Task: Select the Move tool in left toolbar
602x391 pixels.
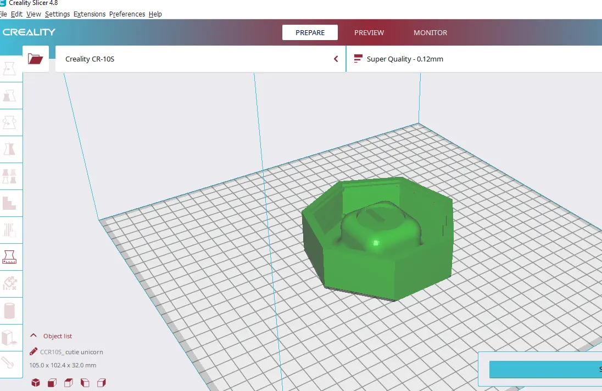Action: 9,69
